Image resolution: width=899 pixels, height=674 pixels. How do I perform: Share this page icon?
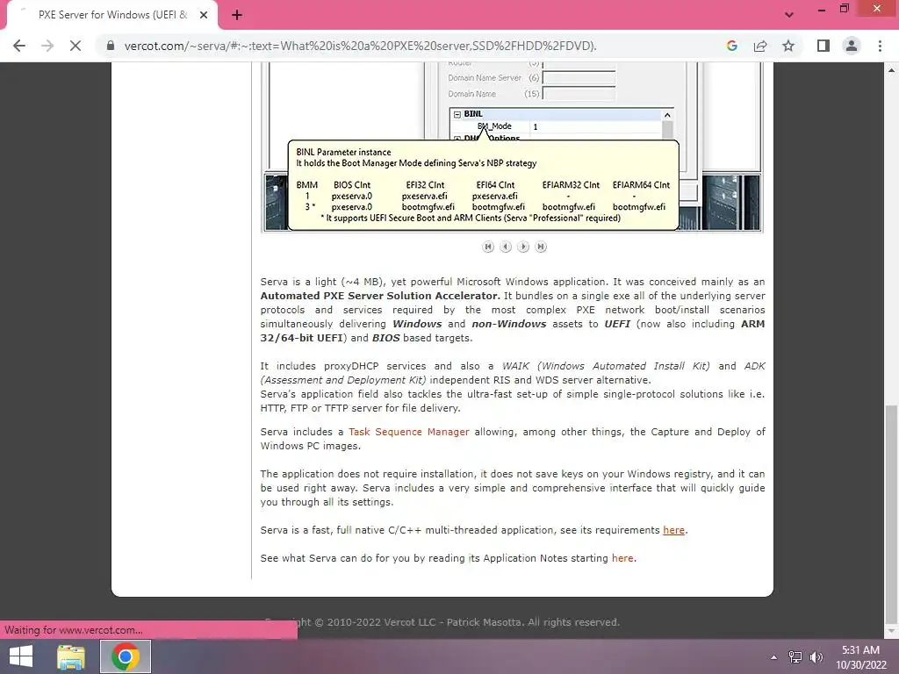[760, 46]
